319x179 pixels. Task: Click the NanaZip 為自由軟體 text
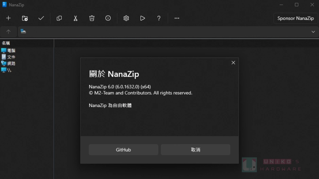pos(110,105)
